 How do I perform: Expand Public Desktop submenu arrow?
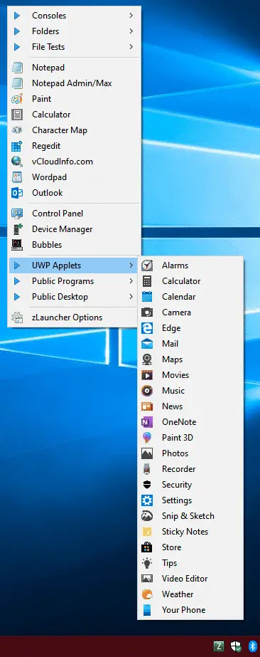click(131, 297)
